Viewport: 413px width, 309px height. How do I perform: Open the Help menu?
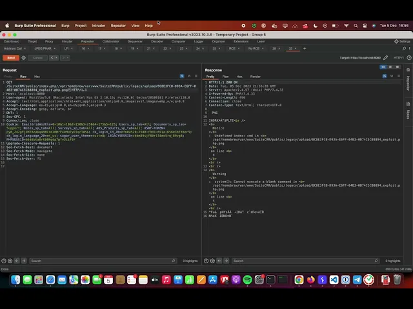(149, 26)
